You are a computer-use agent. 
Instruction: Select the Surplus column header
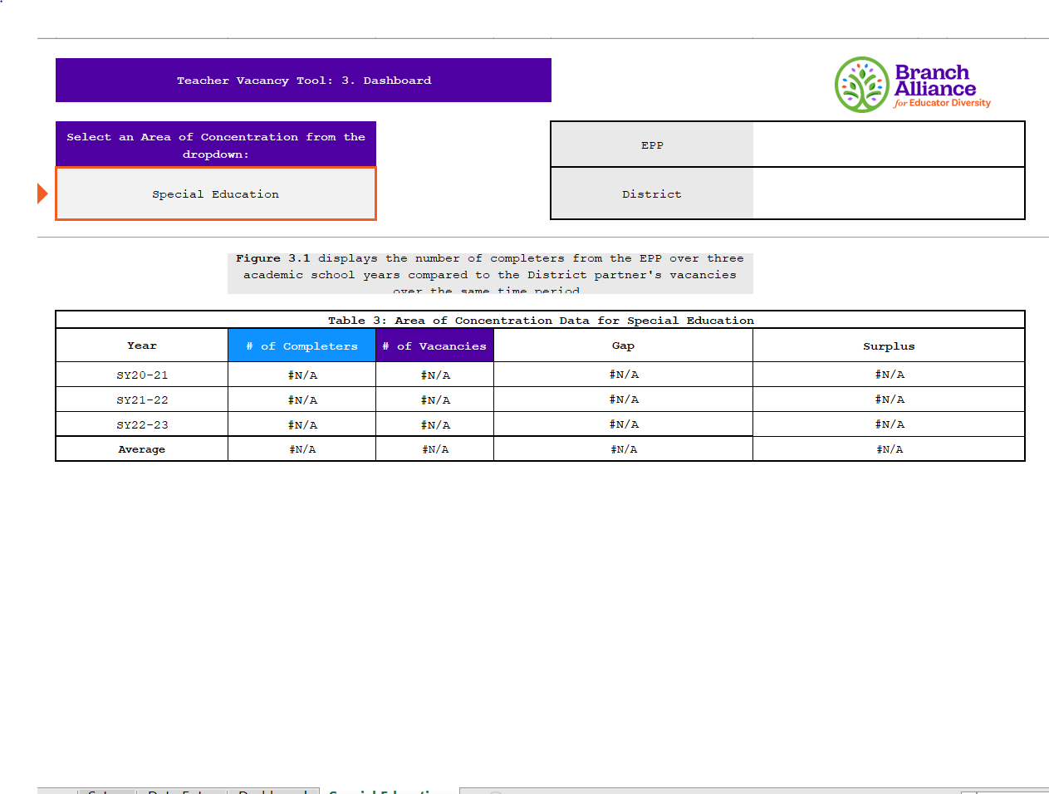click(889, 346)
